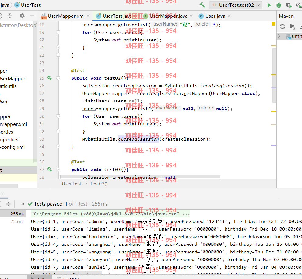
Task: Click the collapse all icon in test results toolbar
Action: point(8,204)
